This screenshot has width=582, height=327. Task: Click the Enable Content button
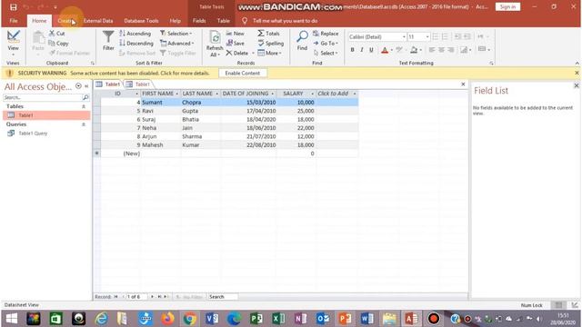(243, 73)
